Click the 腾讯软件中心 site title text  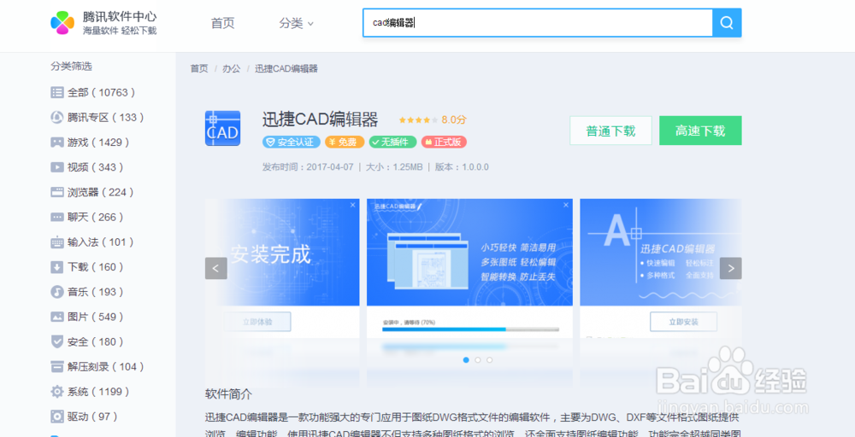(120, 17)
